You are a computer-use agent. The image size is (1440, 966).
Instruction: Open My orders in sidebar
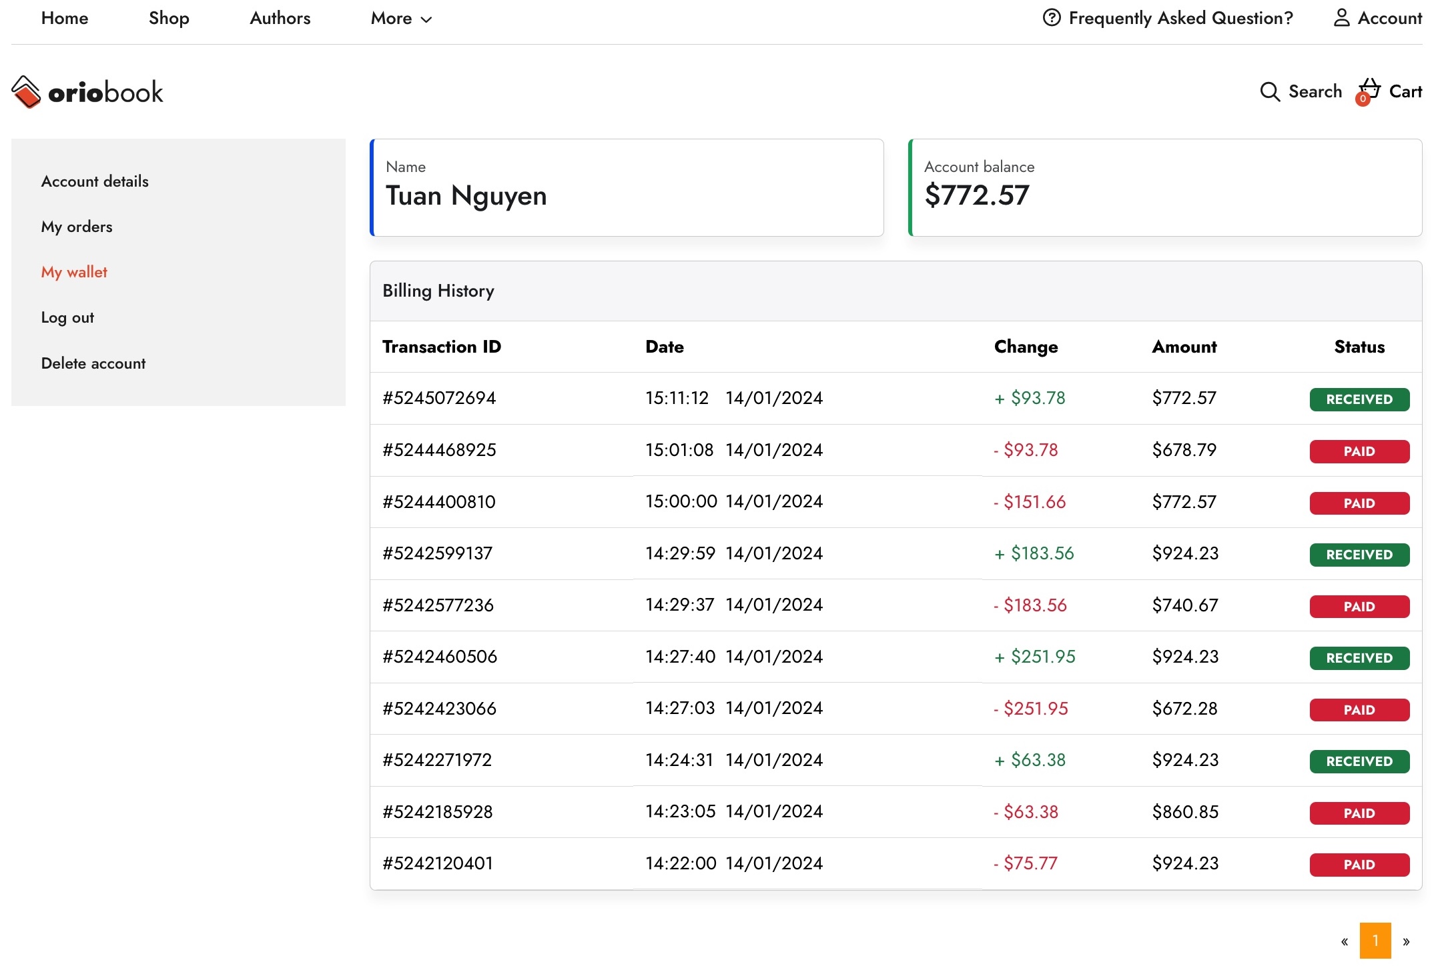click(77, 227)
